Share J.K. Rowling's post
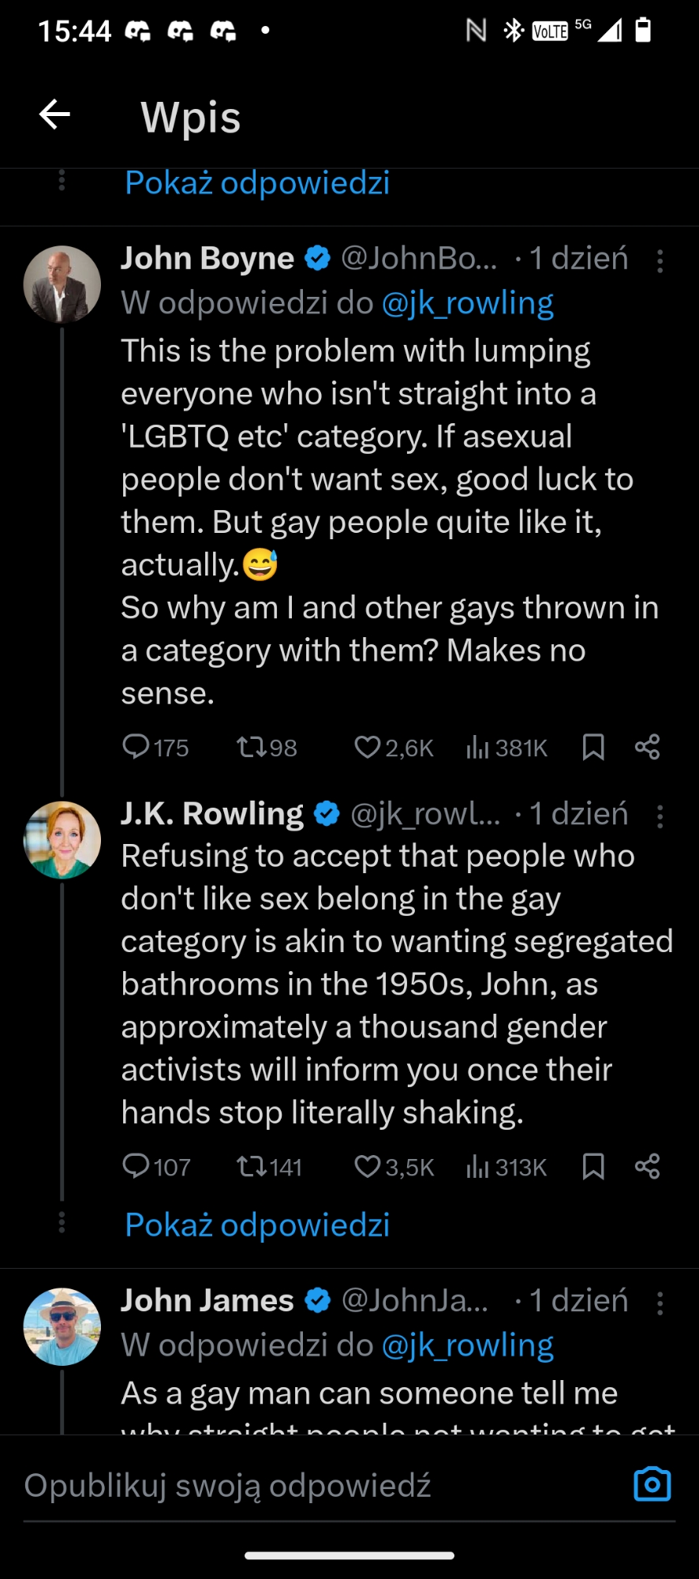 (x=647, y=1166)
